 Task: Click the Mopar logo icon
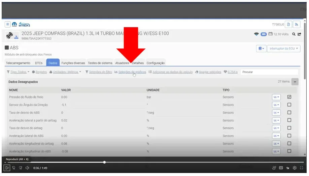(14, 25)
